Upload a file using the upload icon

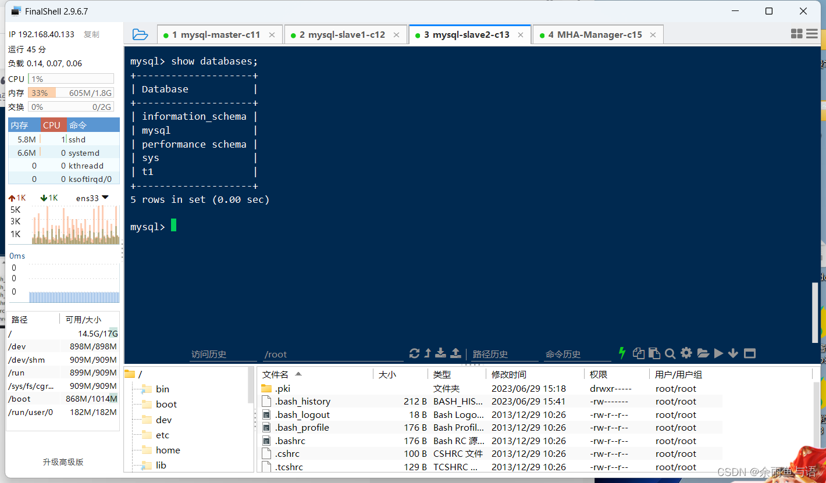pos(455,353)
